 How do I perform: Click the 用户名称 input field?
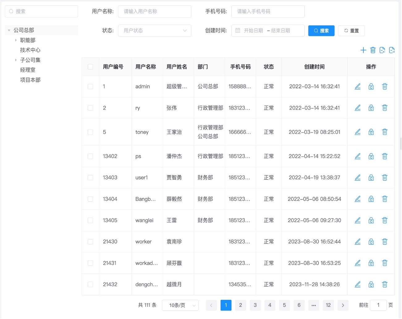pyautogui.click(x=154, y=11)
